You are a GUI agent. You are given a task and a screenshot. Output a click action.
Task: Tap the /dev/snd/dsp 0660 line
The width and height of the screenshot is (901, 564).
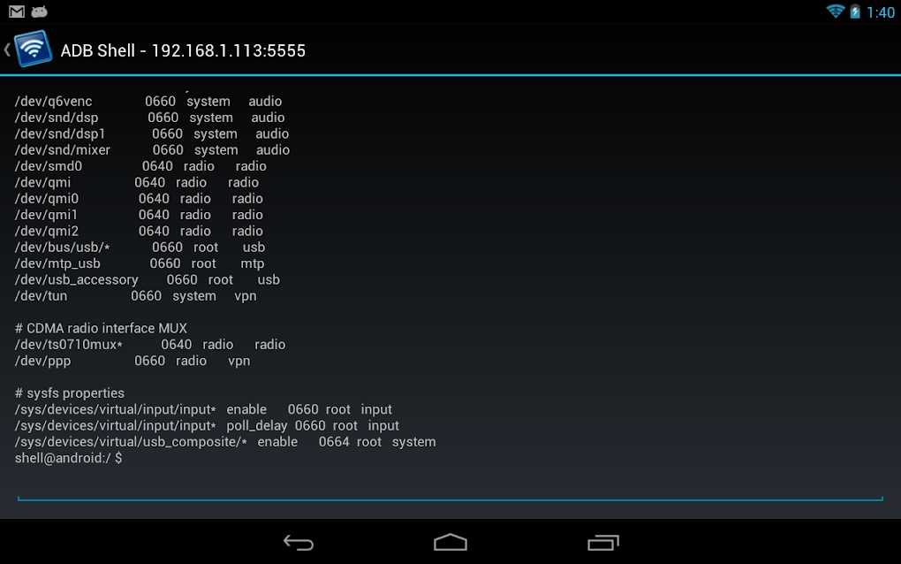[x=149, y=118]
